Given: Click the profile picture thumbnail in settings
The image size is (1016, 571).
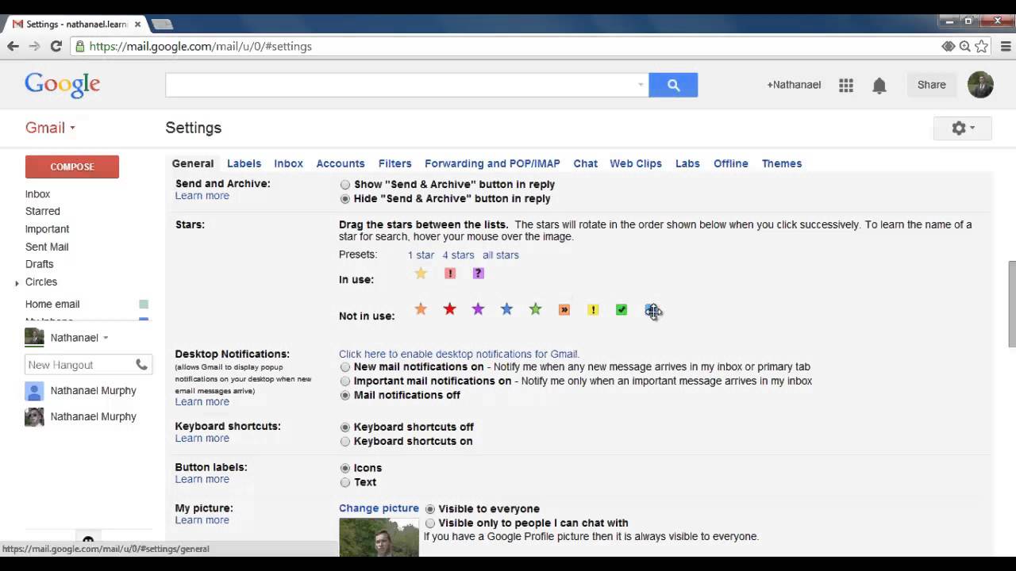Looking at the screenshot, I should [x=379, y=537].
